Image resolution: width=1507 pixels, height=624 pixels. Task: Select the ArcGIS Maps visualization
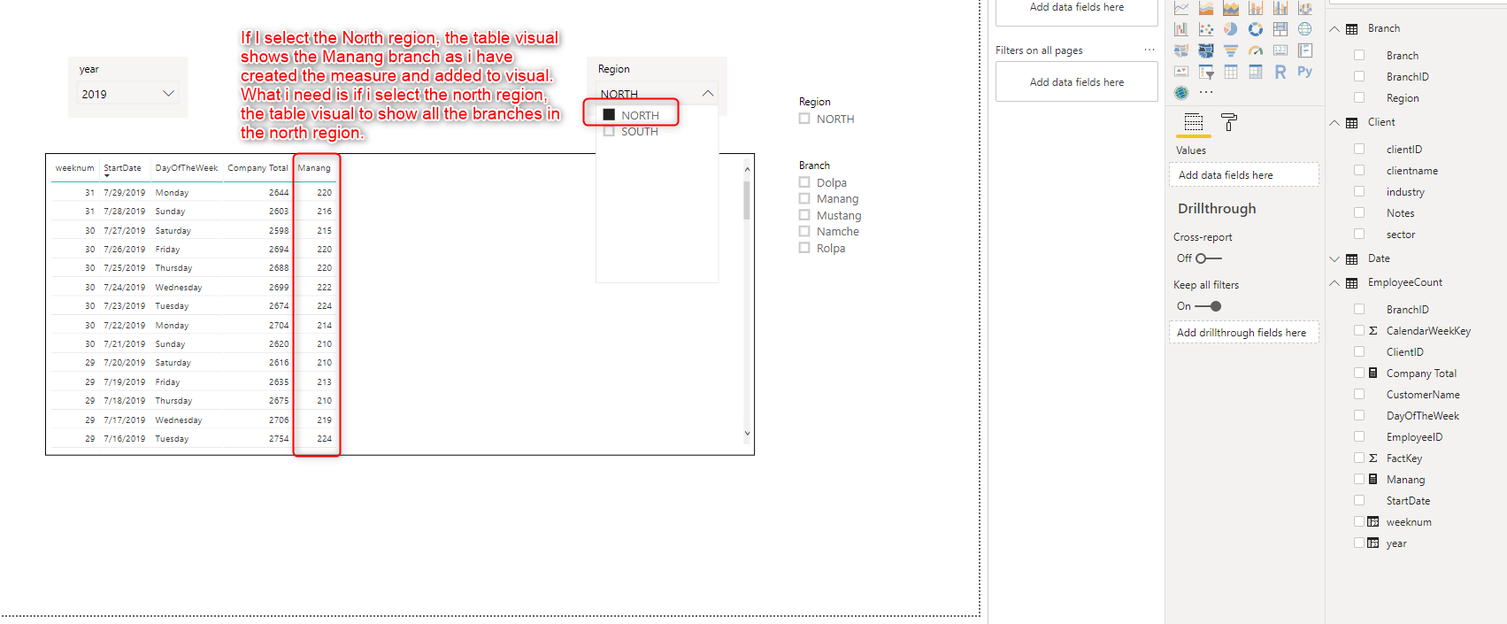(x=1181, y=93)
